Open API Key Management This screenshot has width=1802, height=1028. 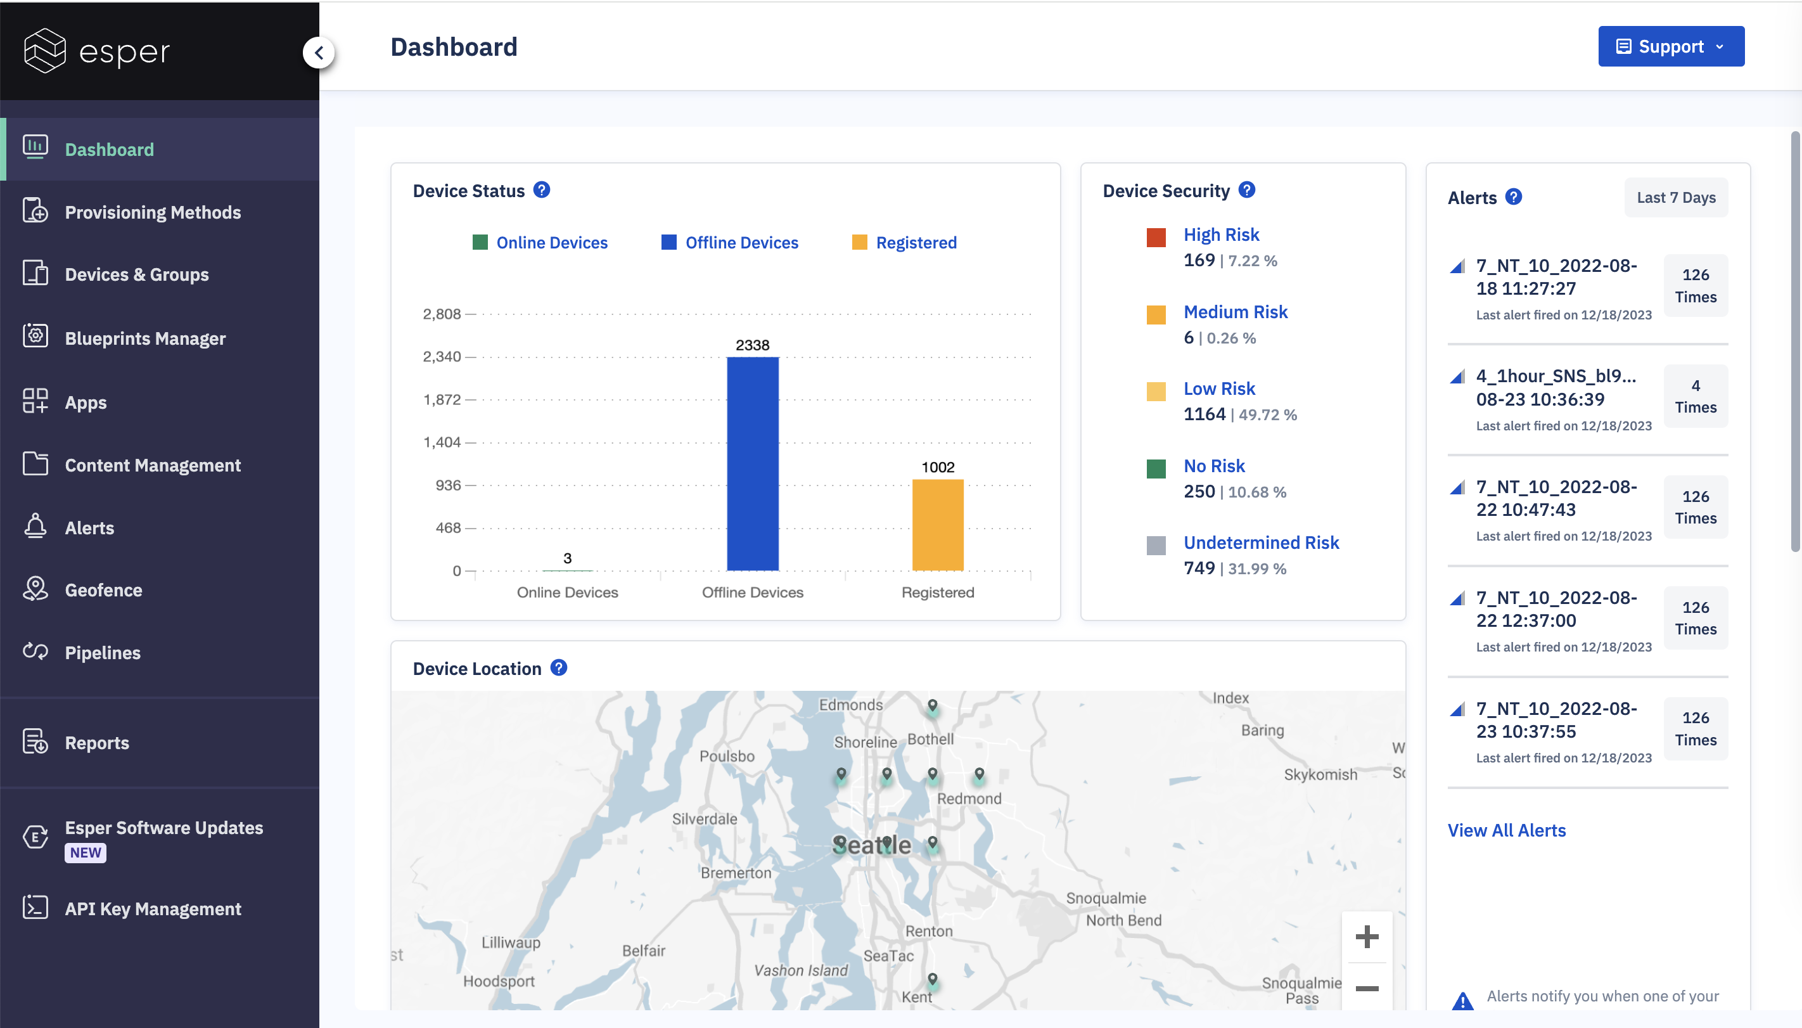(153, 909)
